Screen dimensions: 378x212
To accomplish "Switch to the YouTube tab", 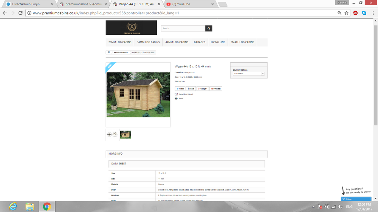I will pyautogui.click(x=190, y=4).
